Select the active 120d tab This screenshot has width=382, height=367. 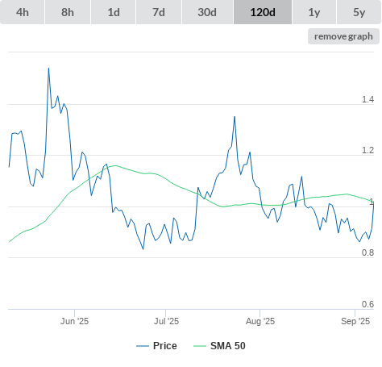click(263, 12)
